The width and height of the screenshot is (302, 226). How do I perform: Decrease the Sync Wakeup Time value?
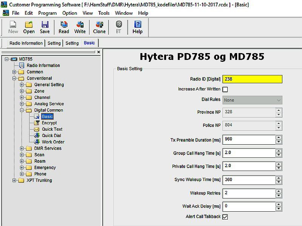click(x=279, y=182)
